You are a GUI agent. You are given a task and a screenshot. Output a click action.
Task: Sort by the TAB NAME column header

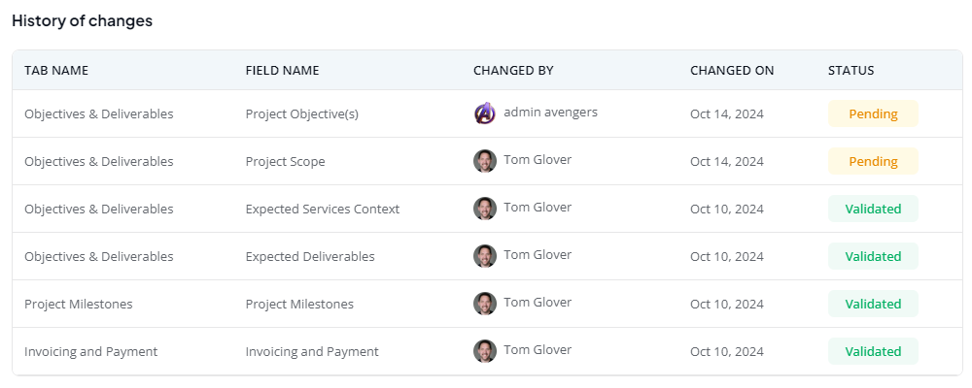[x=56, y=71]
